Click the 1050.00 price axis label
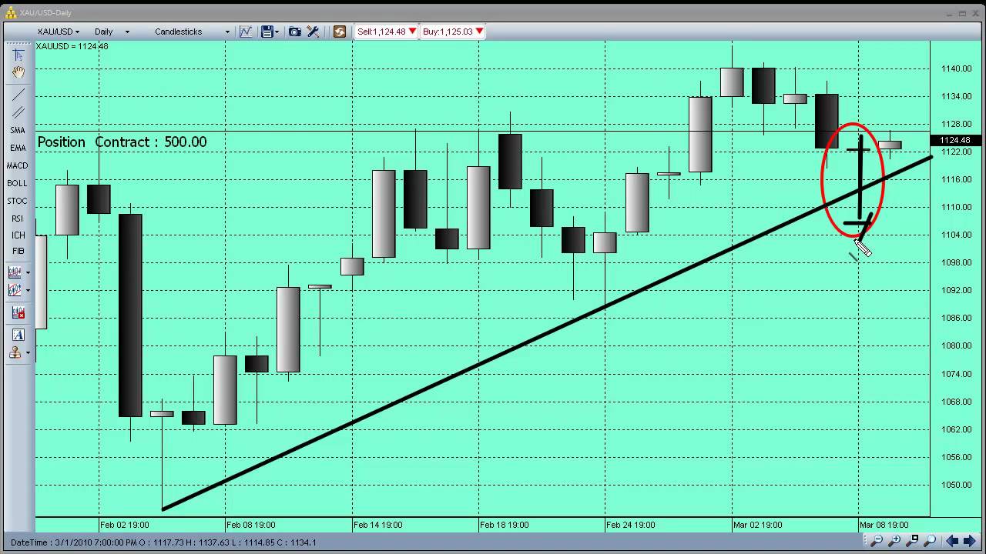This screenshot has height=554, width=986. (x=956, y=485)
